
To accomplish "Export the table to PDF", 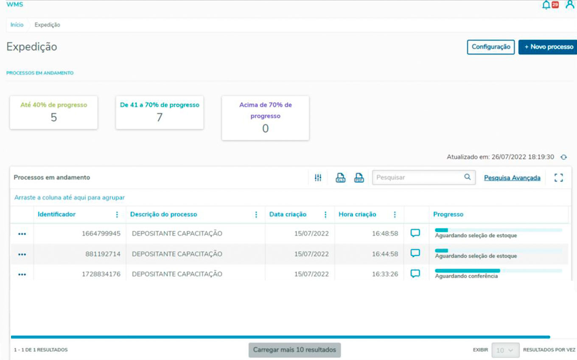I will pyautogui.click(x=359, y=178).
